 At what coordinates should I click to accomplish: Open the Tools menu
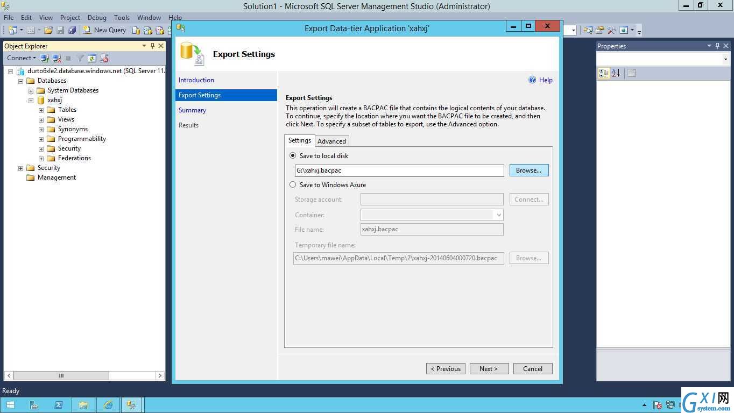(x=122, y=17)
